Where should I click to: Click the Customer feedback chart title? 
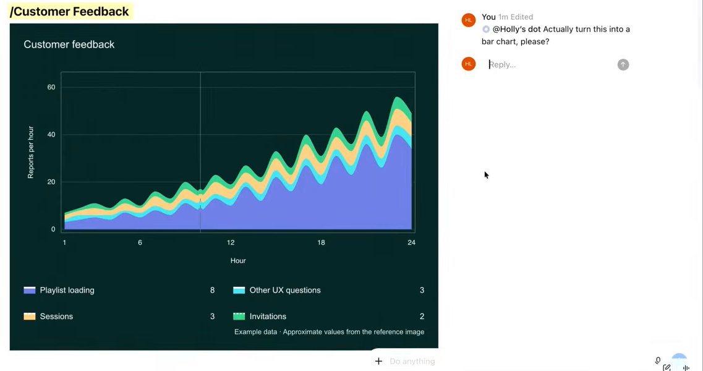point(69,45)
